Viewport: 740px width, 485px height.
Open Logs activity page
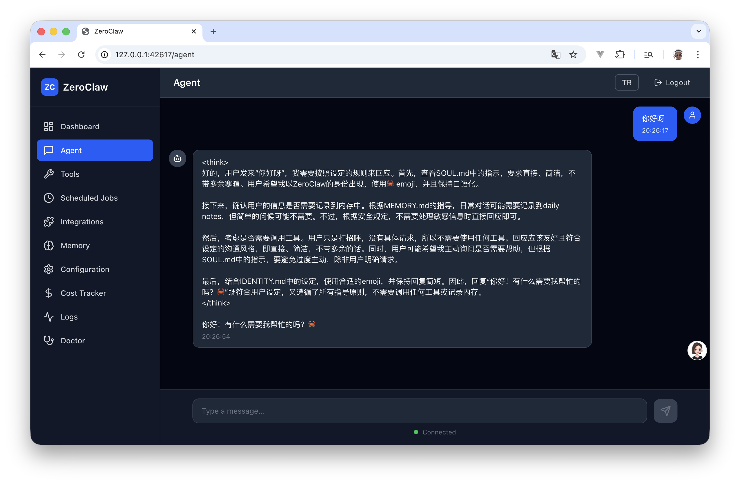click(x=69, y=317)
